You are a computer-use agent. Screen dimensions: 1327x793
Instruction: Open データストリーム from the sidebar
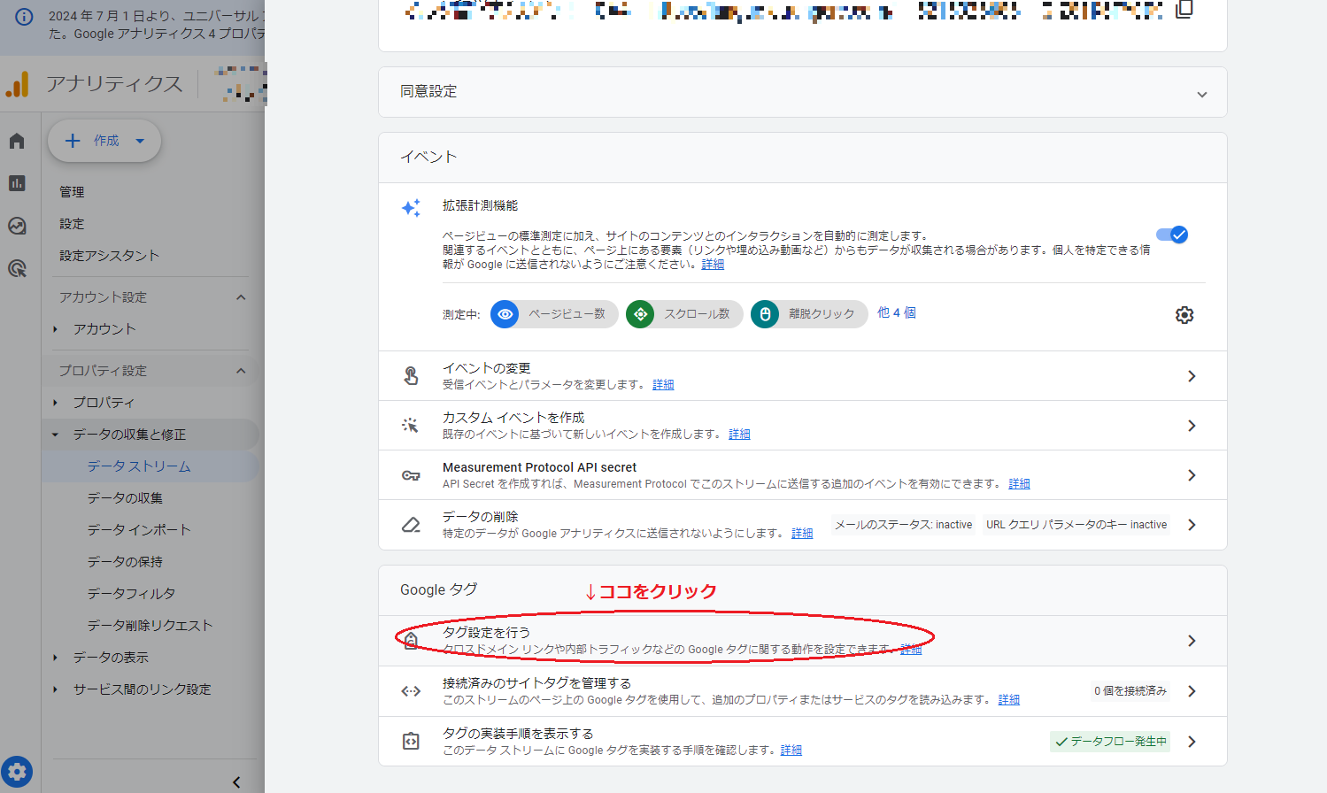[x=139, y=465]
